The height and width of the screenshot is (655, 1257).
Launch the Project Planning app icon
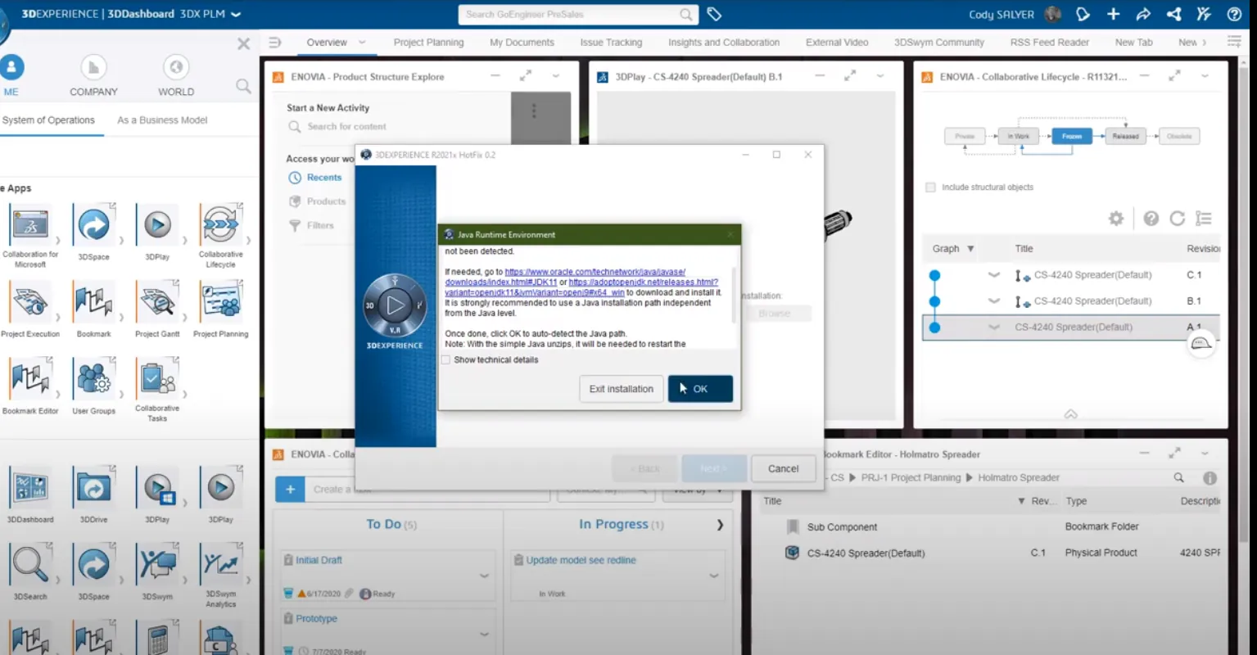pyautogui.click(x=220, y=302)
